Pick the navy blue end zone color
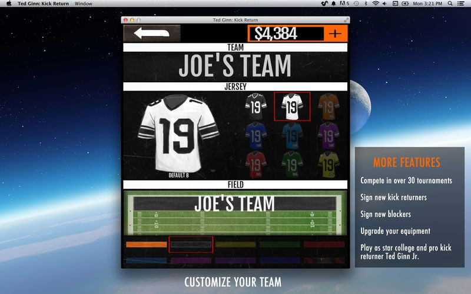 pos(280,260)
